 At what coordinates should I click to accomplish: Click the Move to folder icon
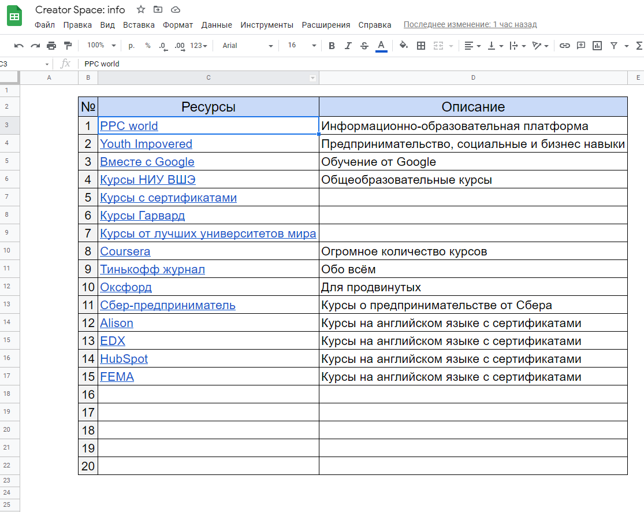point(158,9)
